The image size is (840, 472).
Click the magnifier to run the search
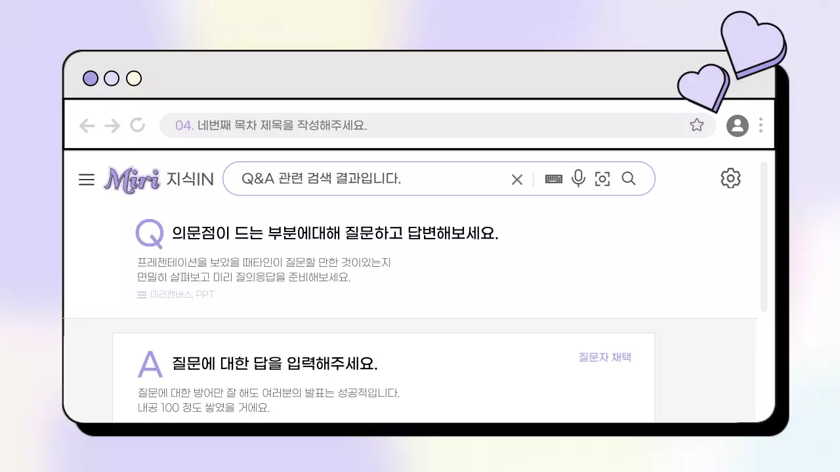629,178
